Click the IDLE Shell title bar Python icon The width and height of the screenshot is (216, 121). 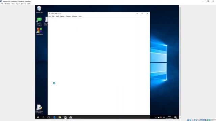point(50,13)
